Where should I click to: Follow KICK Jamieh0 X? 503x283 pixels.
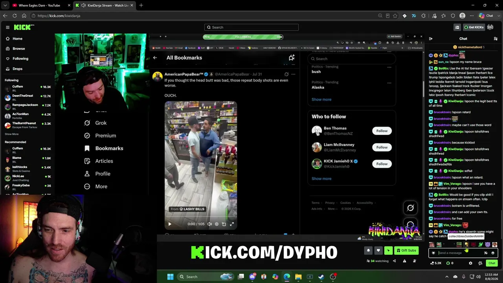382,164
